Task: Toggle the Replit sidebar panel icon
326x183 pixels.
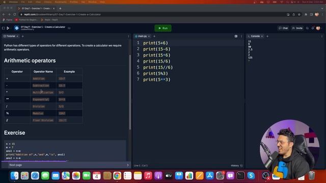Action: tap(4, 28)
